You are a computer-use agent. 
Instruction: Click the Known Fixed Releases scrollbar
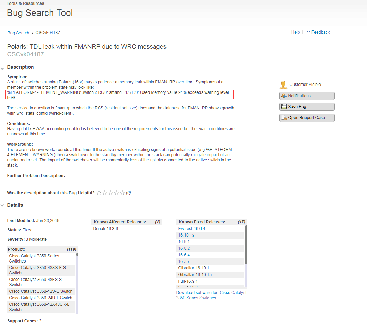[246, 244]
